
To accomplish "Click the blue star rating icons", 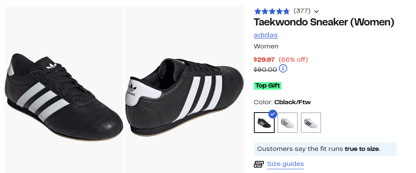I will pos(271,11).
